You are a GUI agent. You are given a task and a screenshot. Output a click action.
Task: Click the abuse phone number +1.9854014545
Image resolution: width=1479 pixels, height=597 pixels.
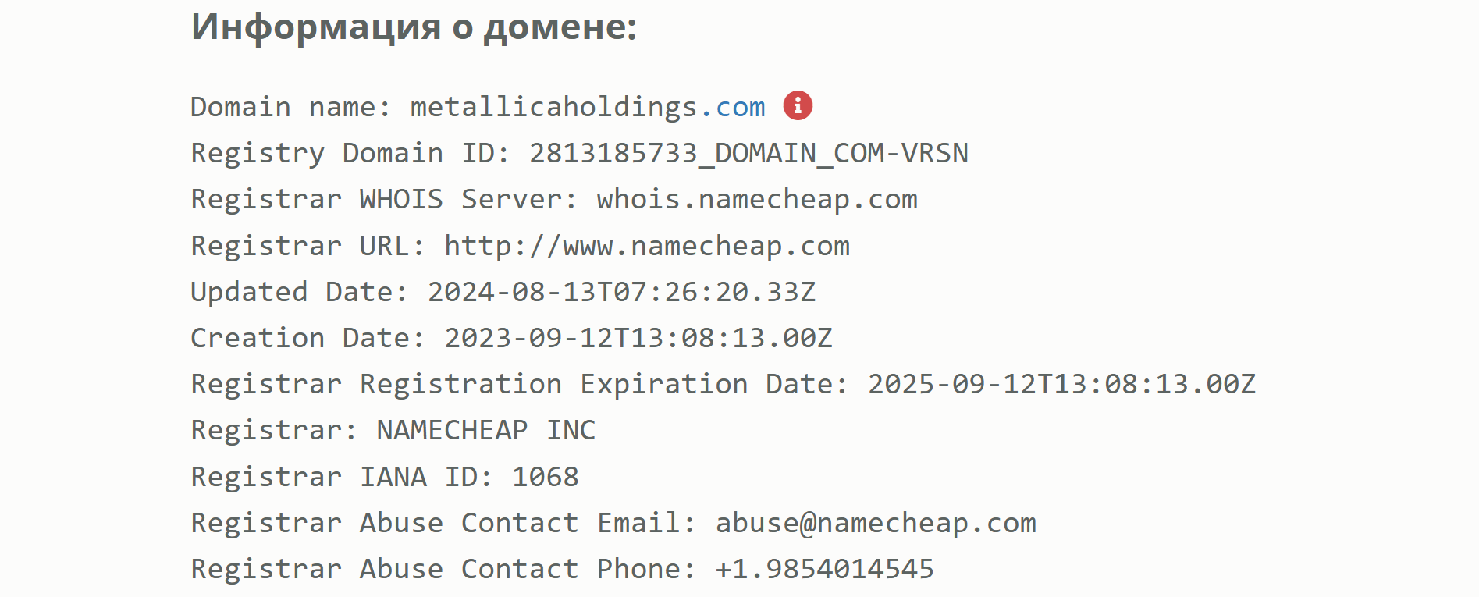pos(824,569)
